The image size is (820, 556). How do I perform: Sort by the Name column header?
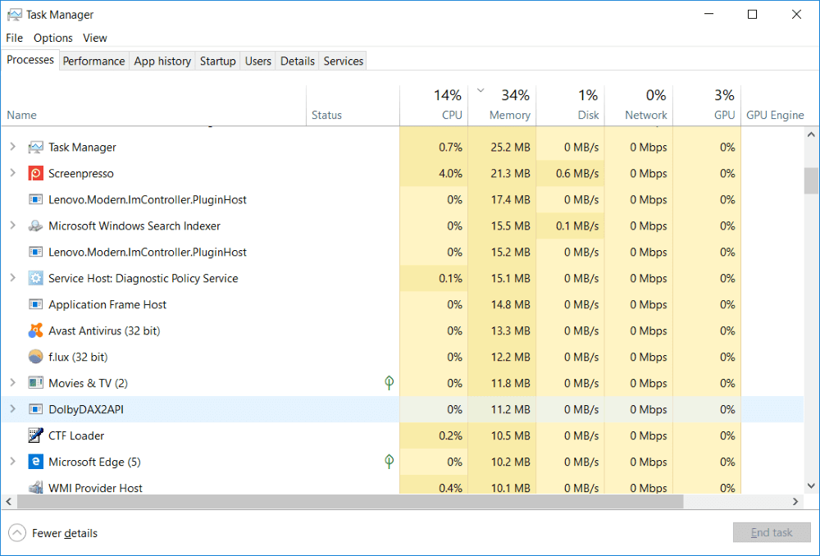[x=154, y=106]
